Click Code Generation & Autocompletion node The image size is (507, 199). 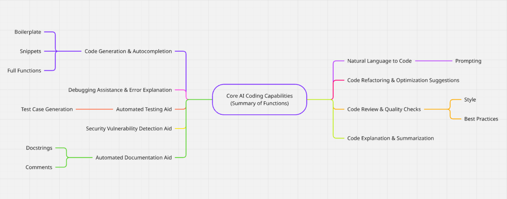[x=128, y=51]
